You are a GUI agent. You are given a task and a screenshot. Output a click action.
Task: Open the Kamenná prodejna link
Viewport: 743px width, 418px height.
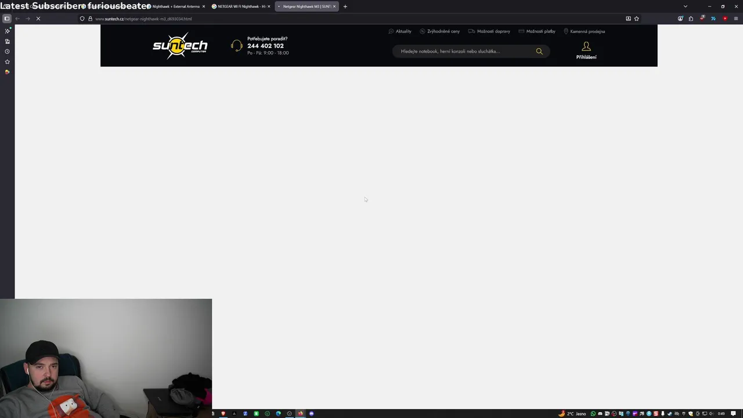(x=585, y=31)
